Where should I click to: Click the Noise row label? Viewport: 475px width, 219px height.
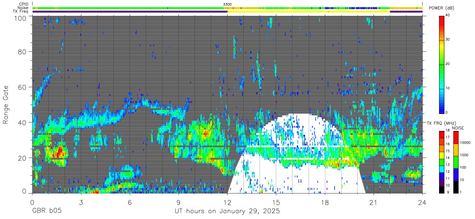point(23,8)
